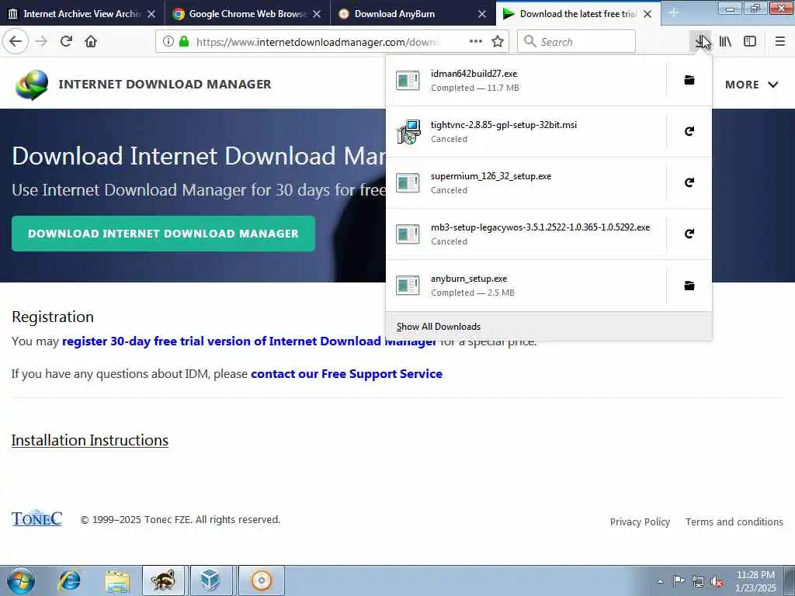The width and height of the screenshot is (795, 596).
Task: Open Installation Instructions link
Action: tap(90, 441)
